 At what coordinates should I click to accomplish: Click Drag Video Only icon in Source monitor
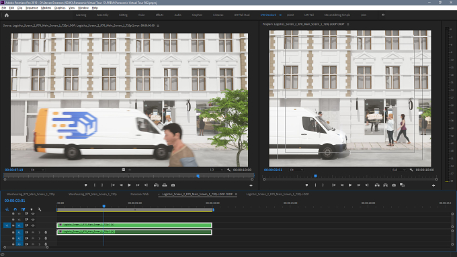124,170
